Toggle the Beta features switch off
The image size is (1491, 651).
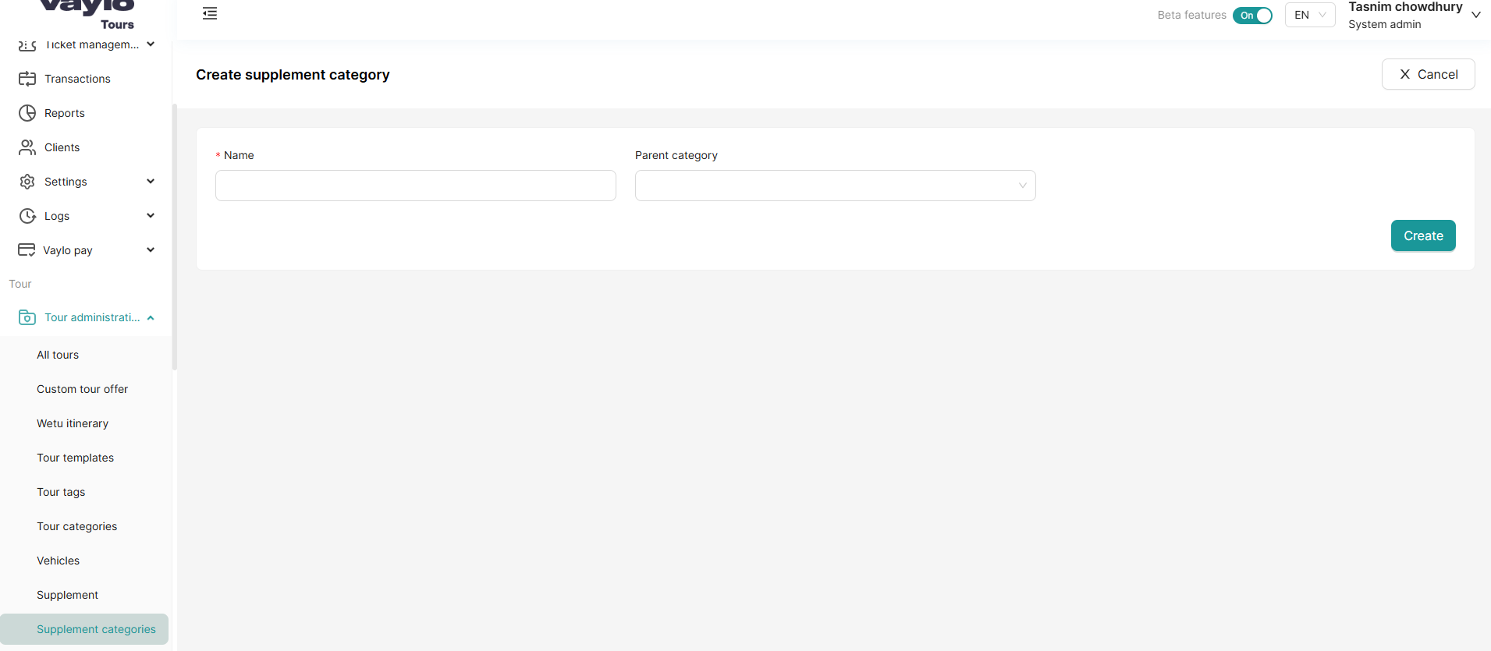[1252, 16]
